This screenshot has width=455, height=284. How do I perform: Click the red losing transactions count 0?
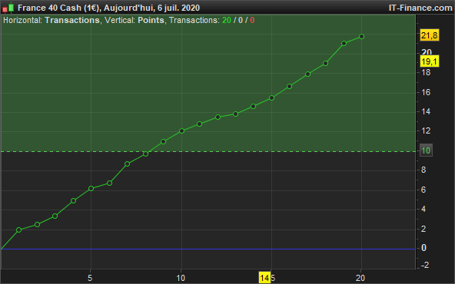click(x=252, y=20)
